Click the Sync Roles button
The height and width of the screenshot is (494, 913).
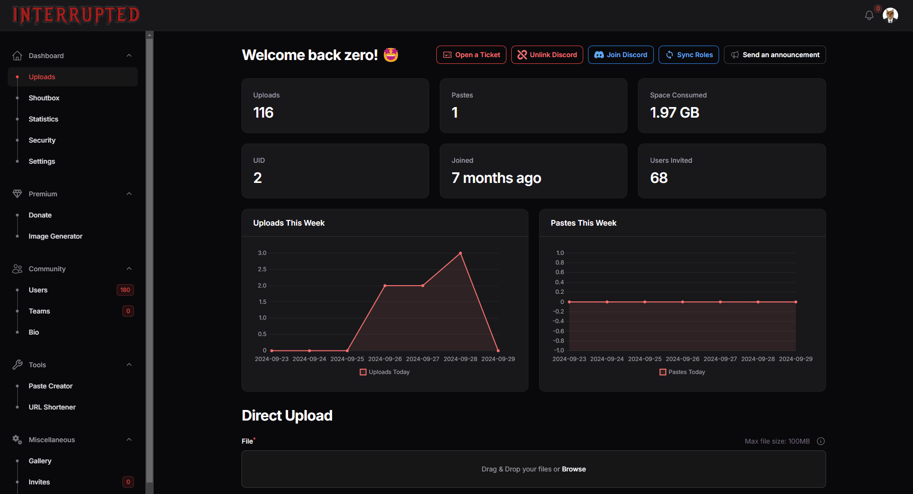click(689, 55)
